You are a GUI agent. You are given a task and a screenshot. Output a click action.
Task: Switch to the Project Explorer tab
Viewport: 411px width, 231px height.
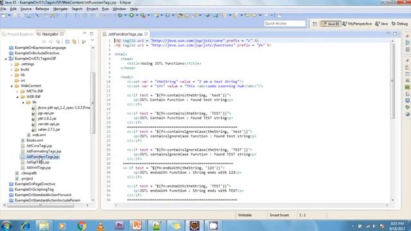point(17,34)
